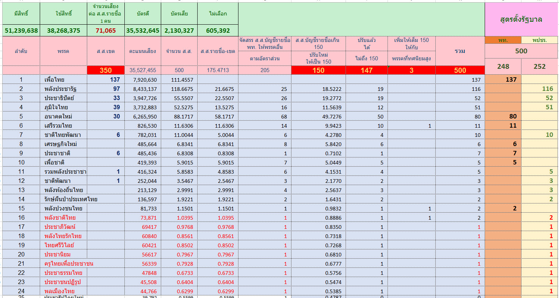Click the red 147 cell
This screenshot has width=559, height=298.
pos(367,70)
